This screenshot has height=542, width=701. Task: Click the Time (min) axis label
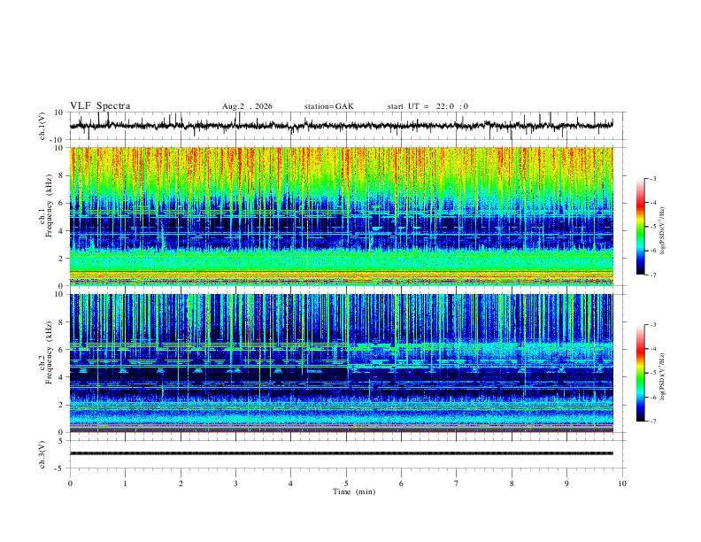tap(354, 492)
